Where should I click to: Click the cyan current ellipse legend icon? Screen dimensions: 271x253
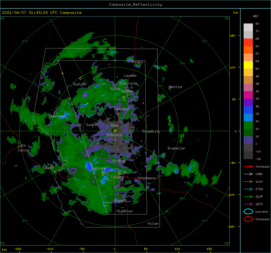click(248, 211)
